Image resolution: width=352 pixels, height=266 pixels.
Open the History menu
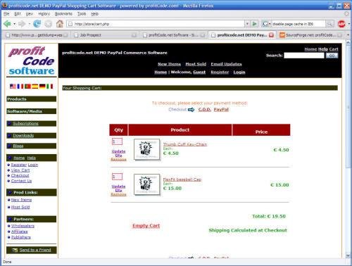pos(44,14)
